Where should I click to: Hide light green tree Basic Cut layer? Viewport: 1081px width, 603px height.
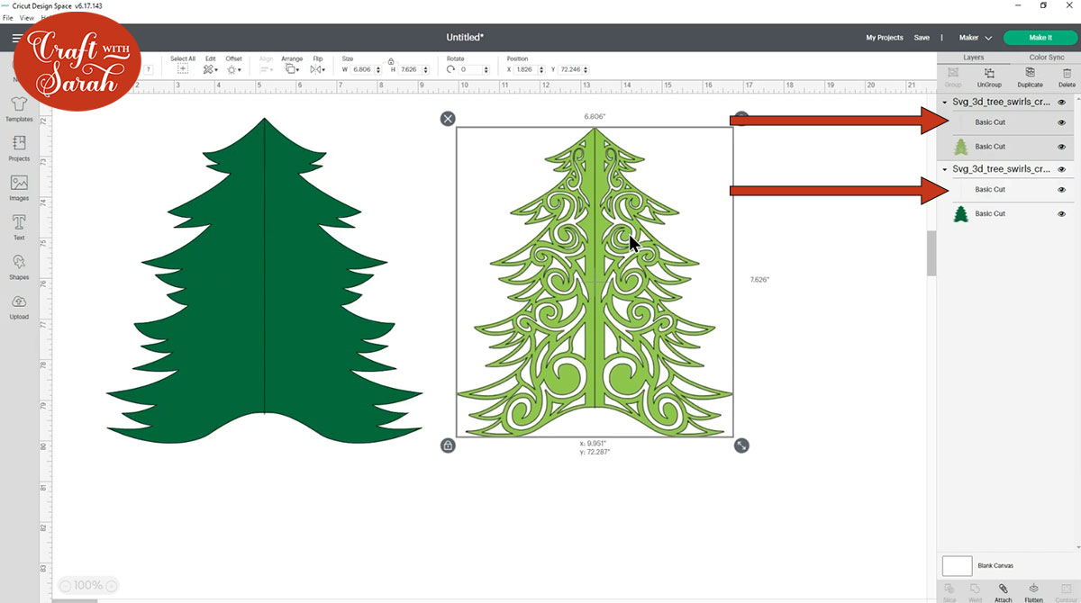(x=1061, y=146)
